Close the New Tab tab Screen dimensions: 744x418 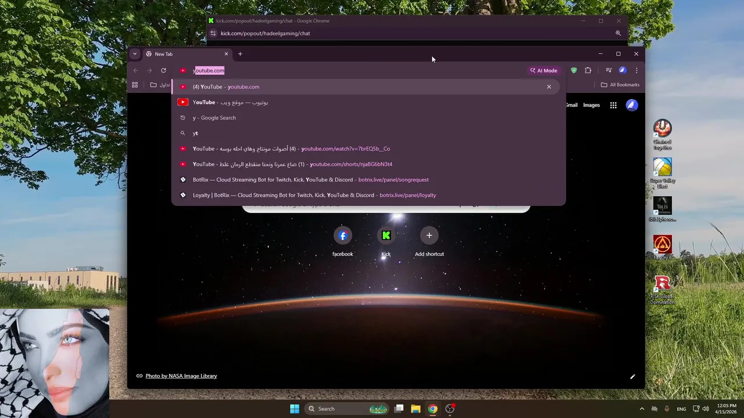(x=226, y=54)
